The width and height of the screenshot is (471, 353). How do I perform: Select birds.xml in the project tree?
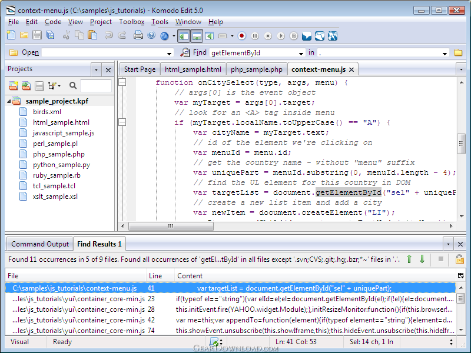click(47, 112)
